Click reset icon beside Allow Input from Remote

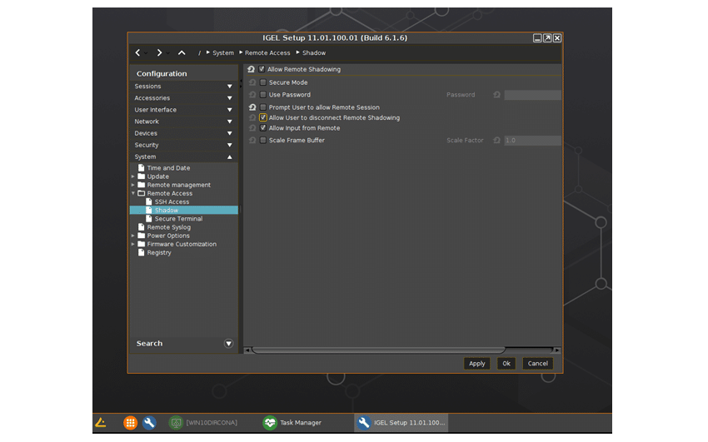252,128
